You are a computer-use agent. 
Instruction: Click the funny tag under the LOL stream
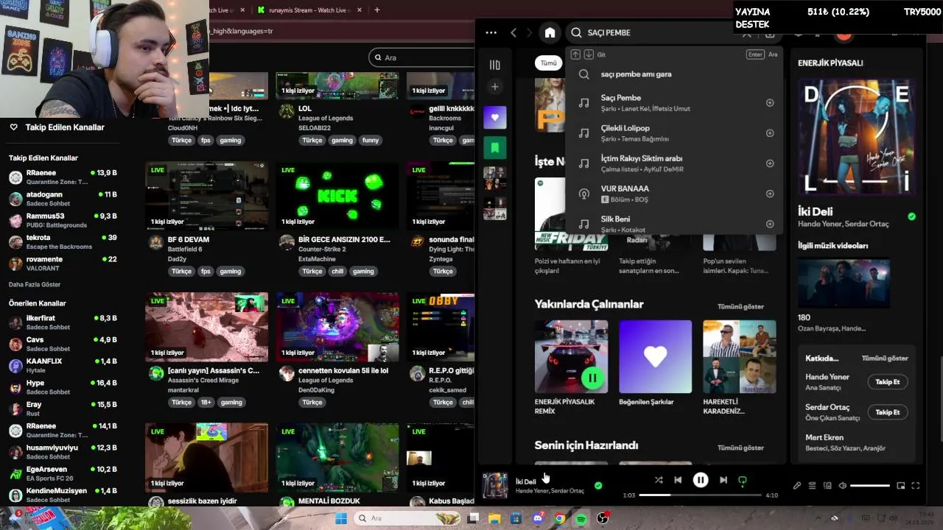point(371,140)
